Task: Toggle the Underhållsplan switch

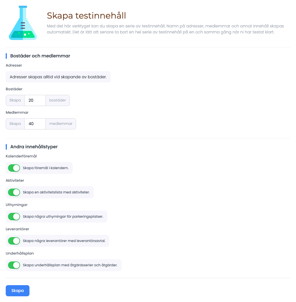Action: (x=14, y=265)
